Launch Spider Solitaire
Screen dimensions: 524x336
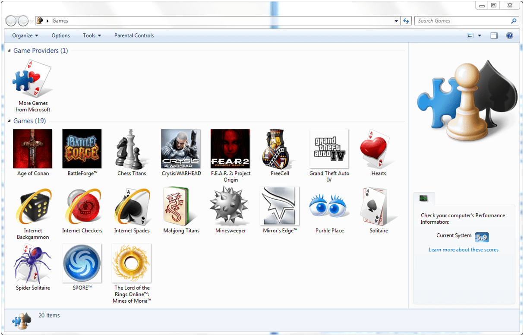coord(32,263)
